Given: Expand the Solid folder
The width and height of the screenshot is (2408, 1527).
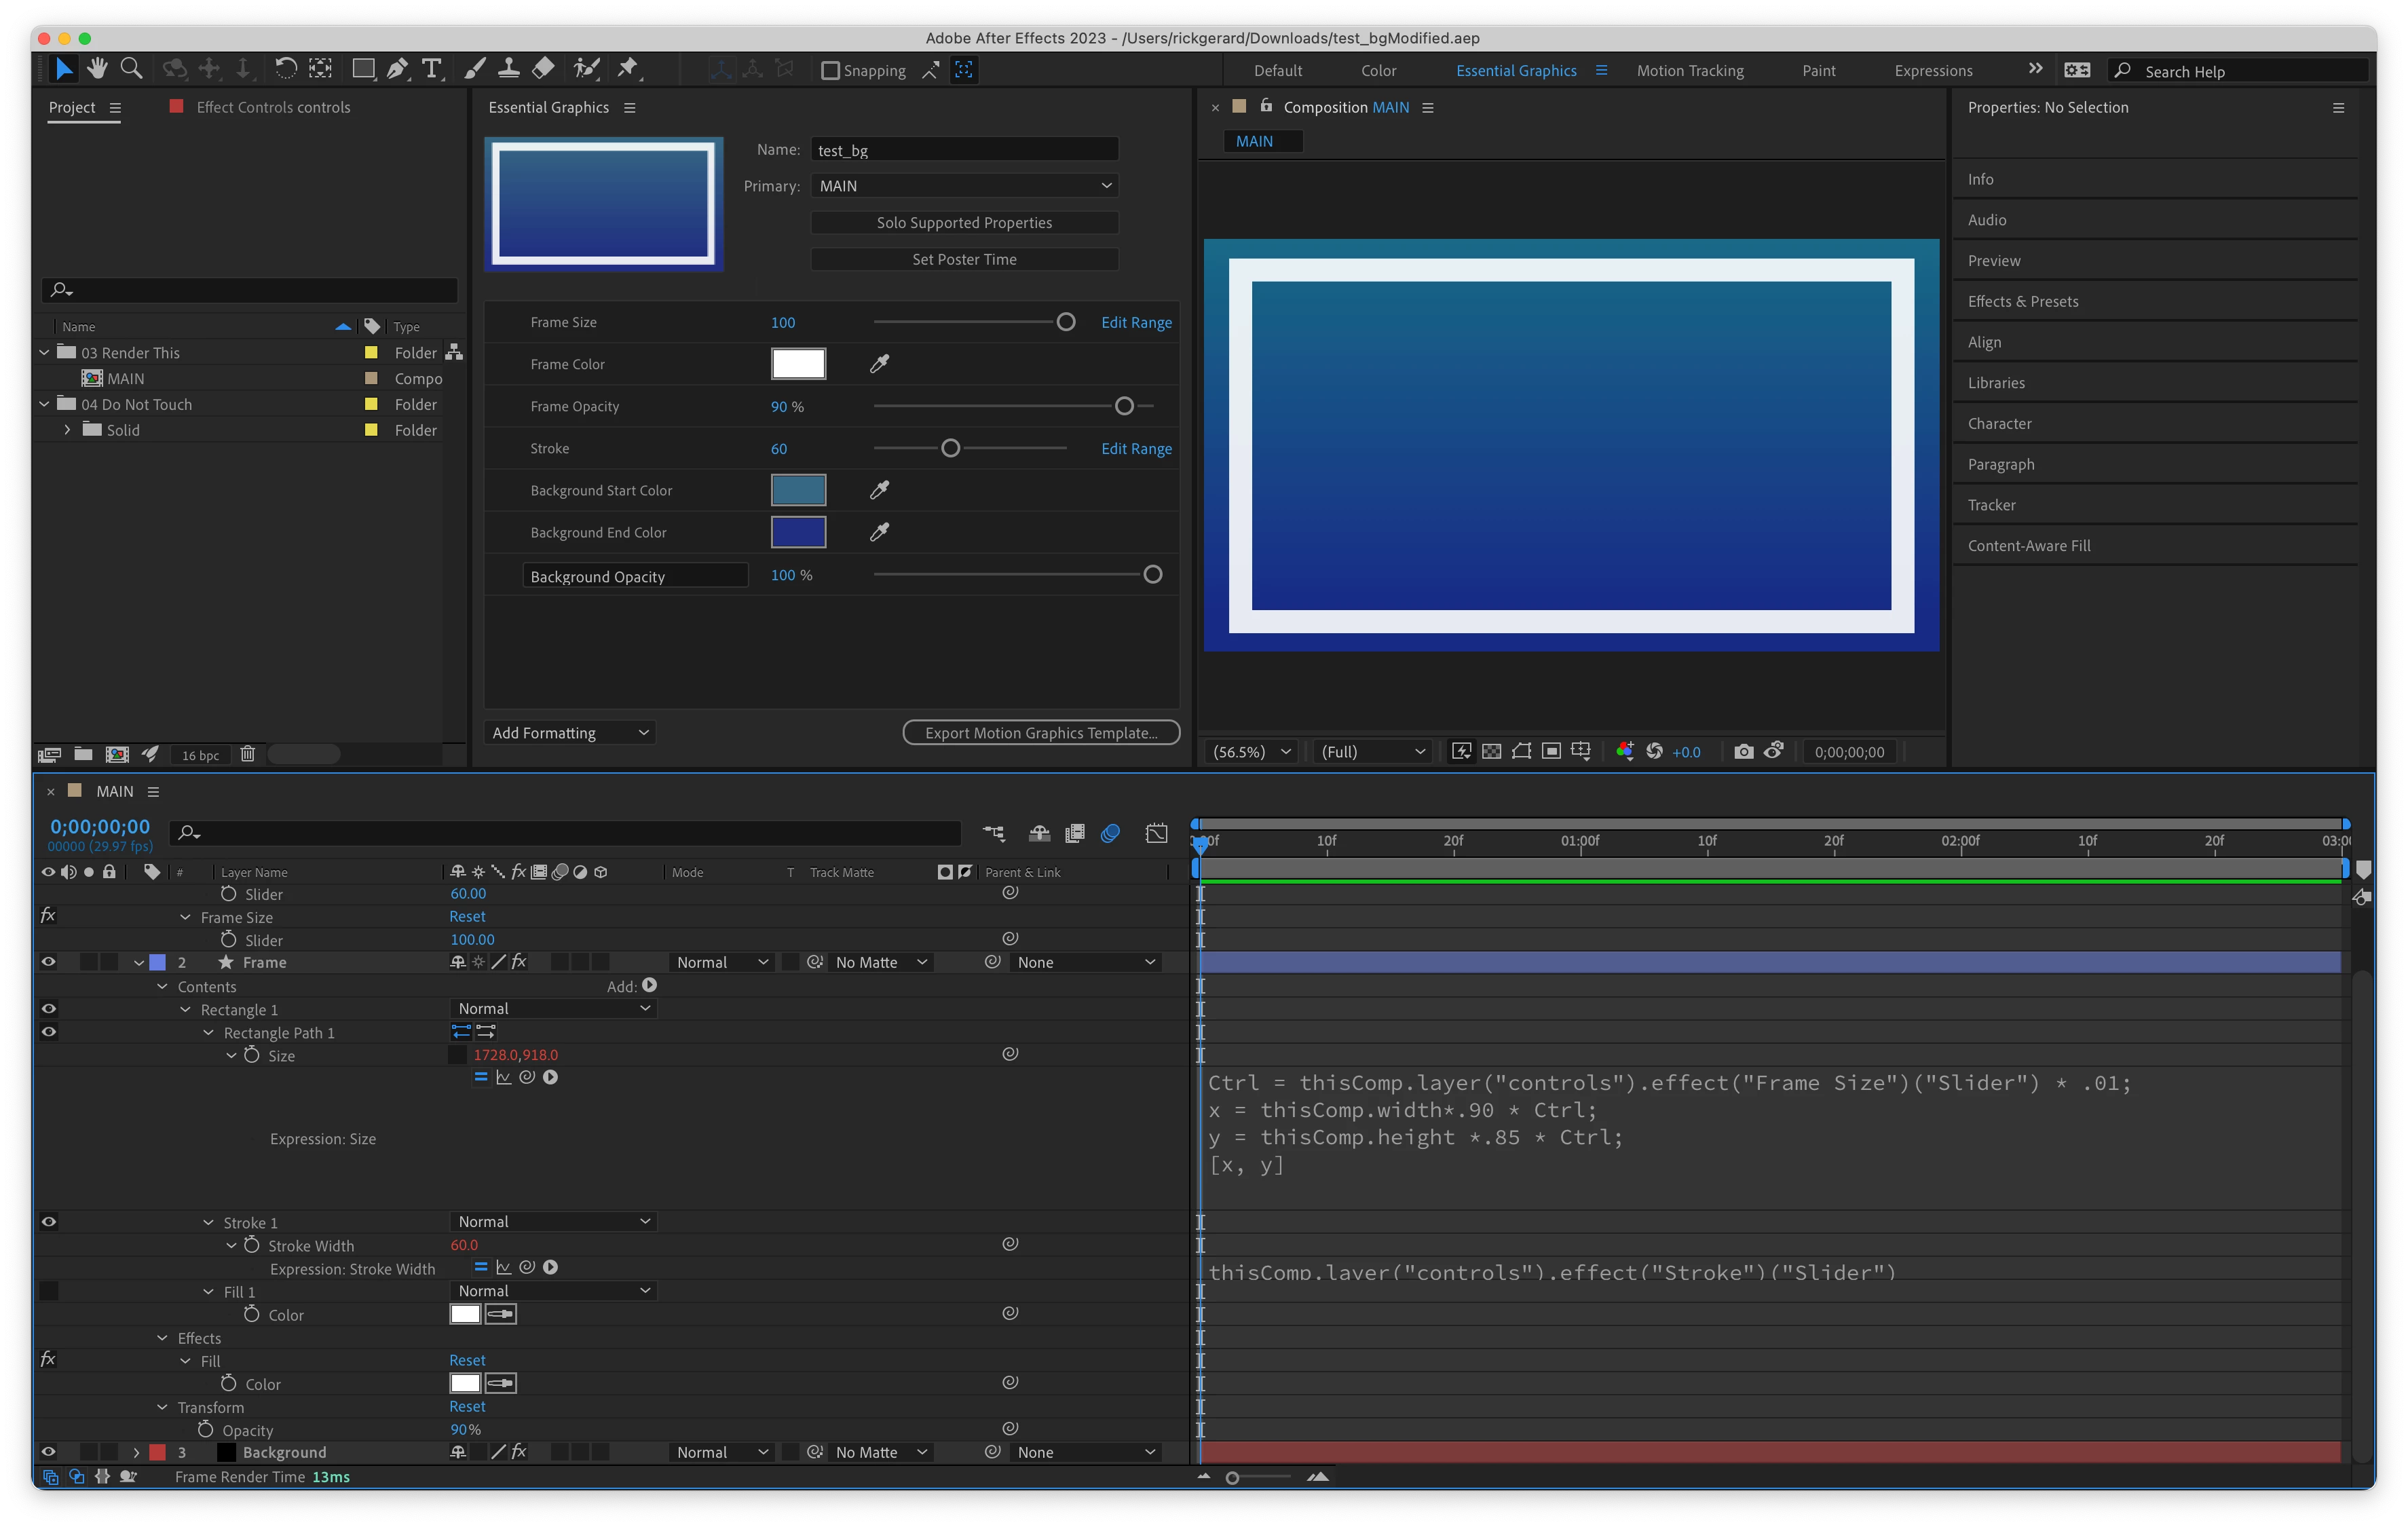Looking at the screenshot, I should [x=67, y=430].
